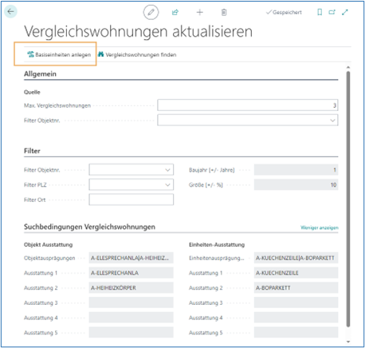
Task: Run Vergleichswohnungen finden action
Action: coord(137,54)
